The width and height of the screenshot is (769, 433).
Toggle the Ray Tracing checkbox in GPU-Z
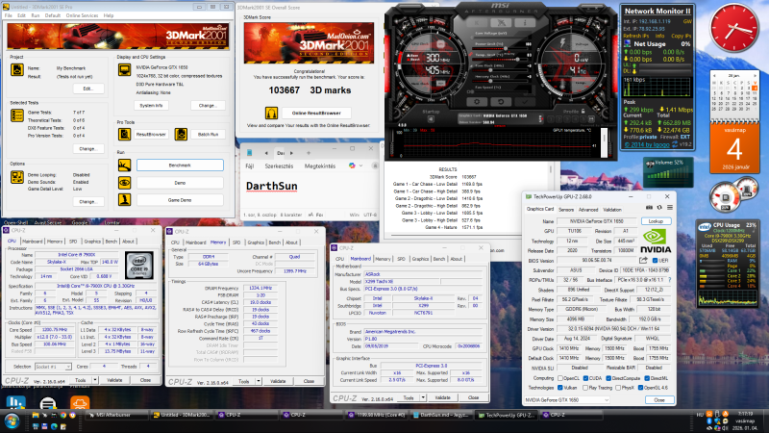point(585,388)
